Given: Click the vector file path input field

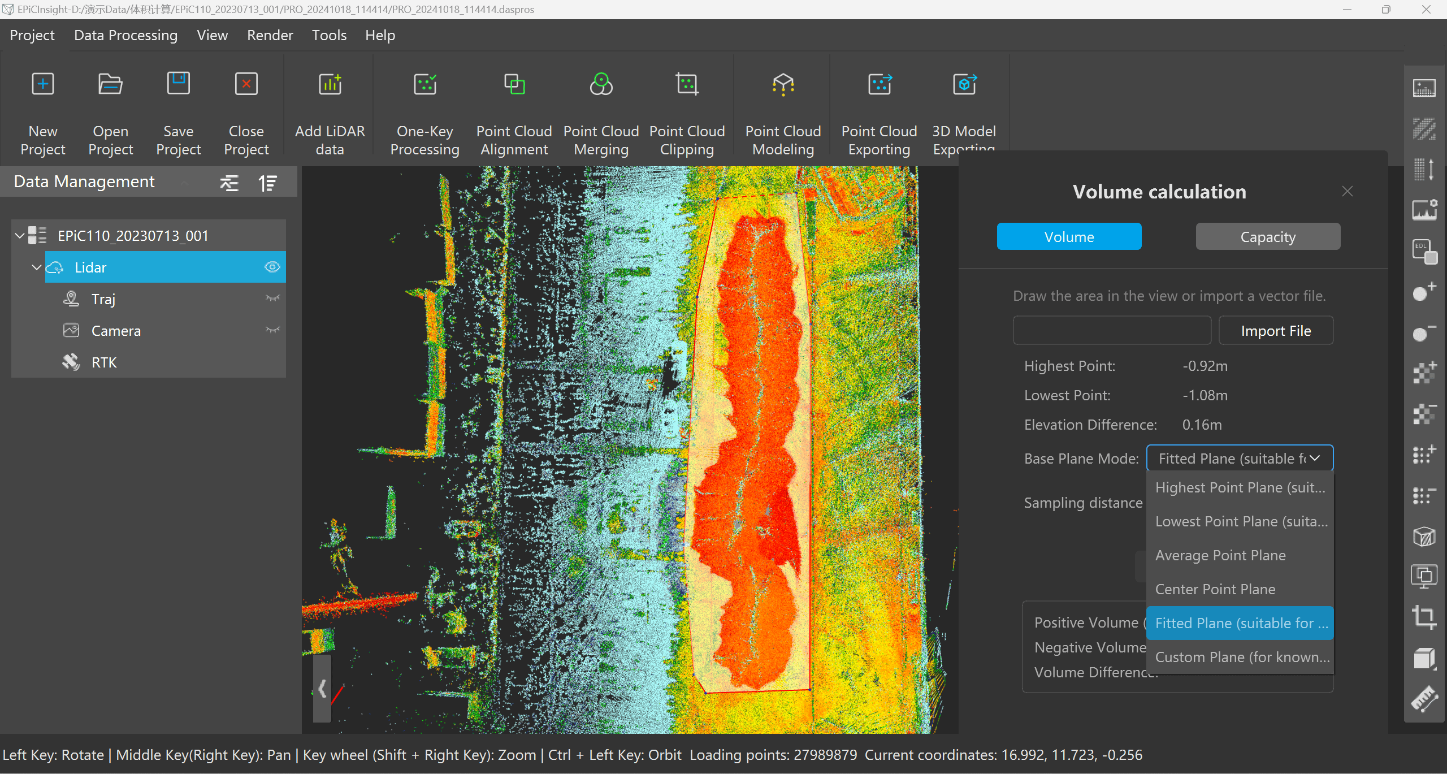Looking at the screenshot, I should 1111,331.
